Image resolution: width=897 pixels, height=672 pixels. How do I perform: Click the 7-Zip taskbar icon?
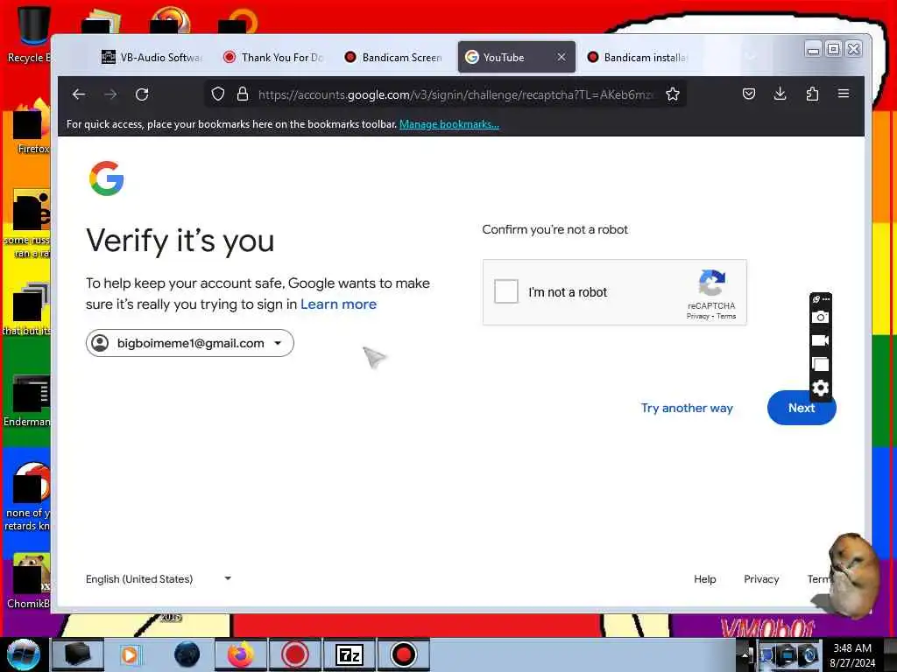point(349,654)
